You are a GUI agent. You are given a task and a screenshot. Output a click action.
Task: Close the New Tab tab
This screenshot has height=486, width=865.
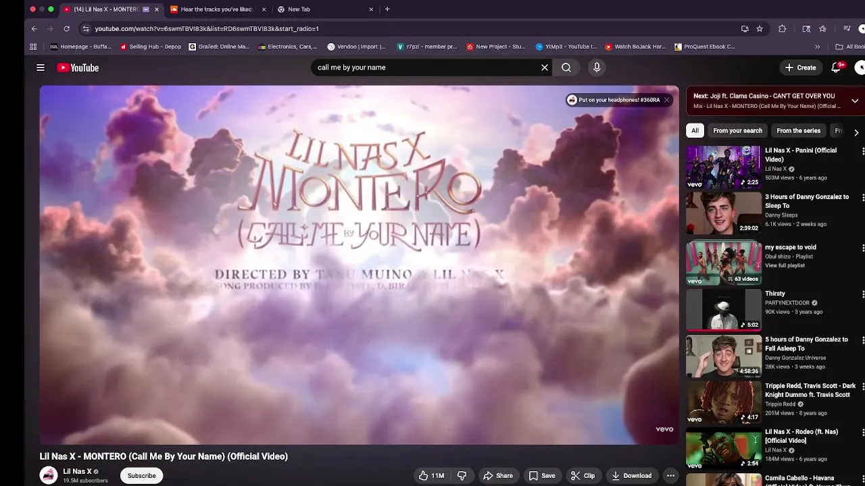(x=371, y=9)
